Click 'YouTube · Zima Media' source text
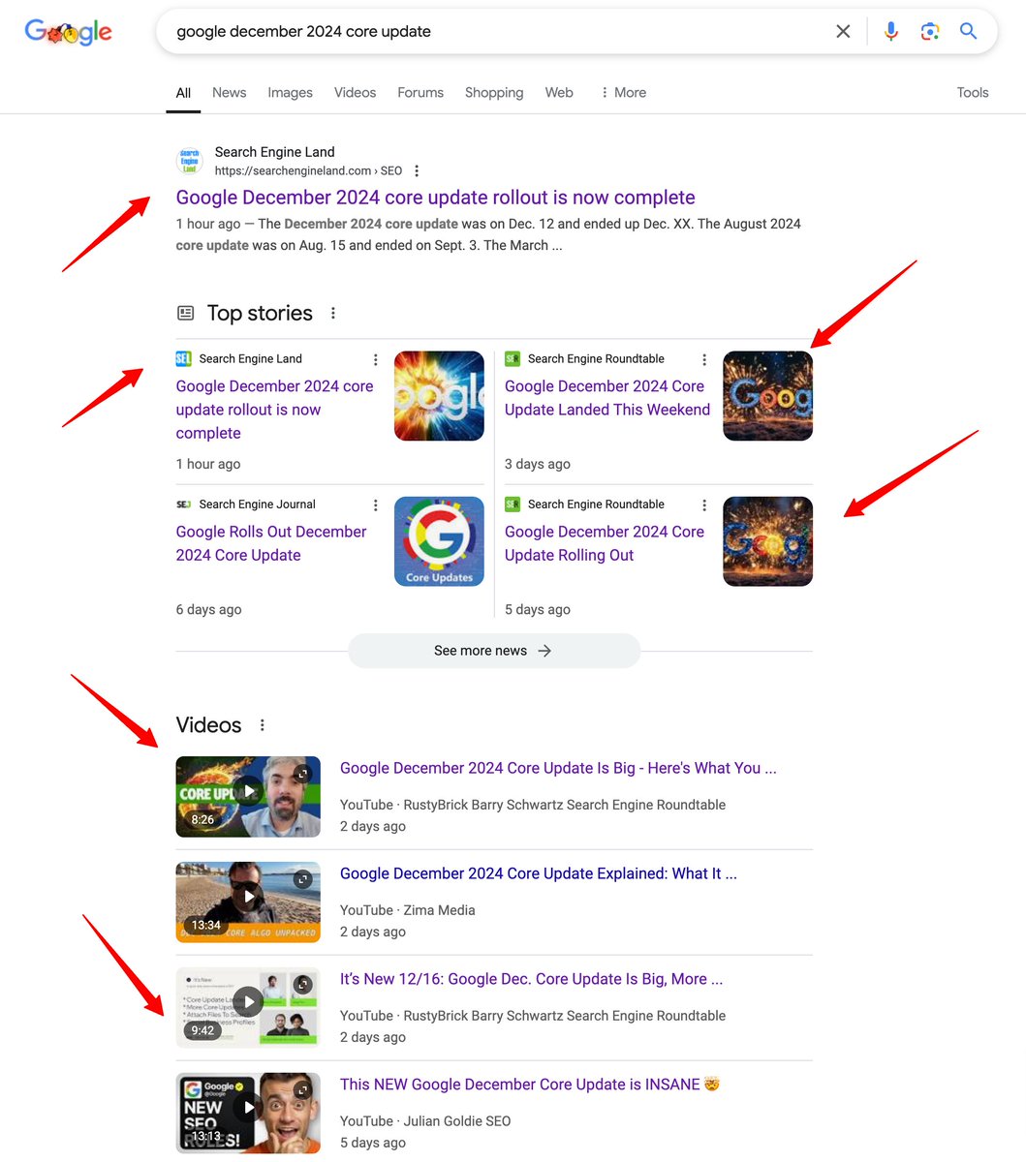This screenshot has height=1162, width=1026. click(x=408, y=910)
